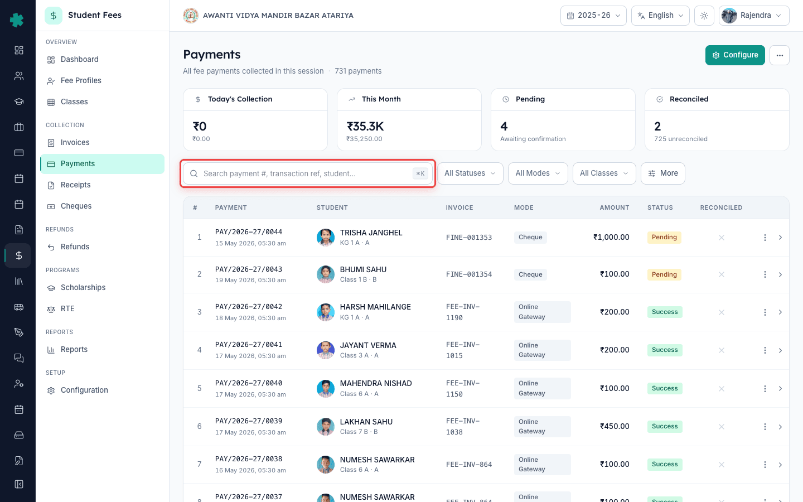The width and height of the screenshot is (803, 502).
Task: Open the chat messages icon in left rail
Action: click(19, 358)
